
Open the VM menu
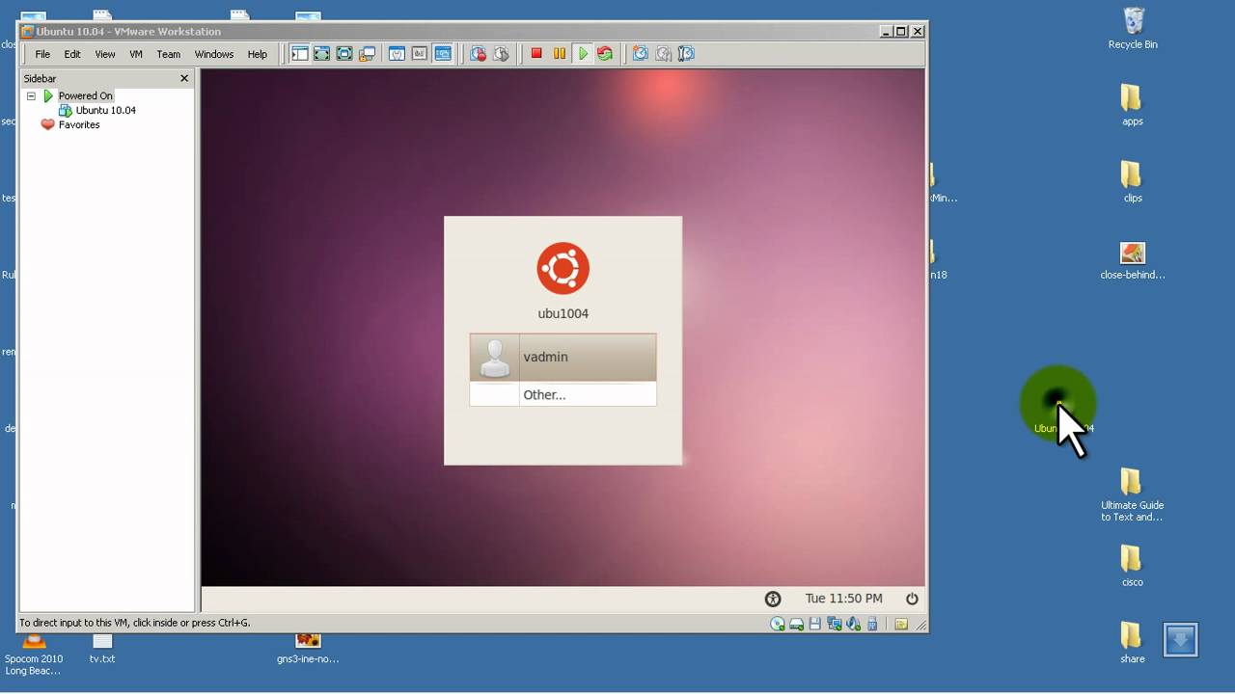coord(136,54)
